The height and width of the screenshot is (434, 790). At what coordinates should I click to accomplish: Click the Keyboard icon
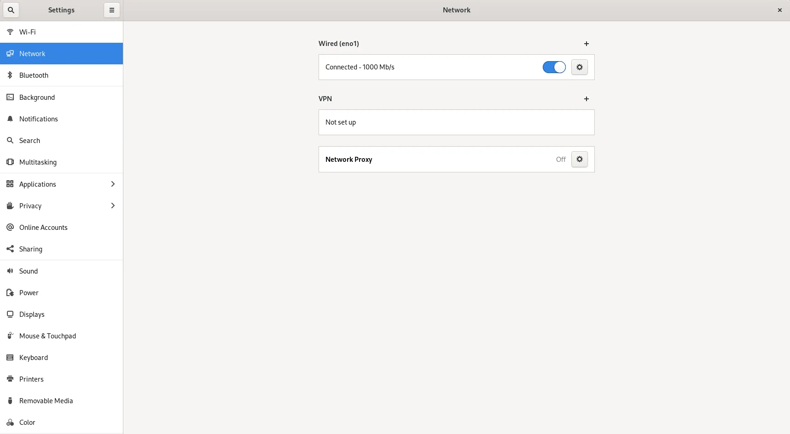coord(10,358)
